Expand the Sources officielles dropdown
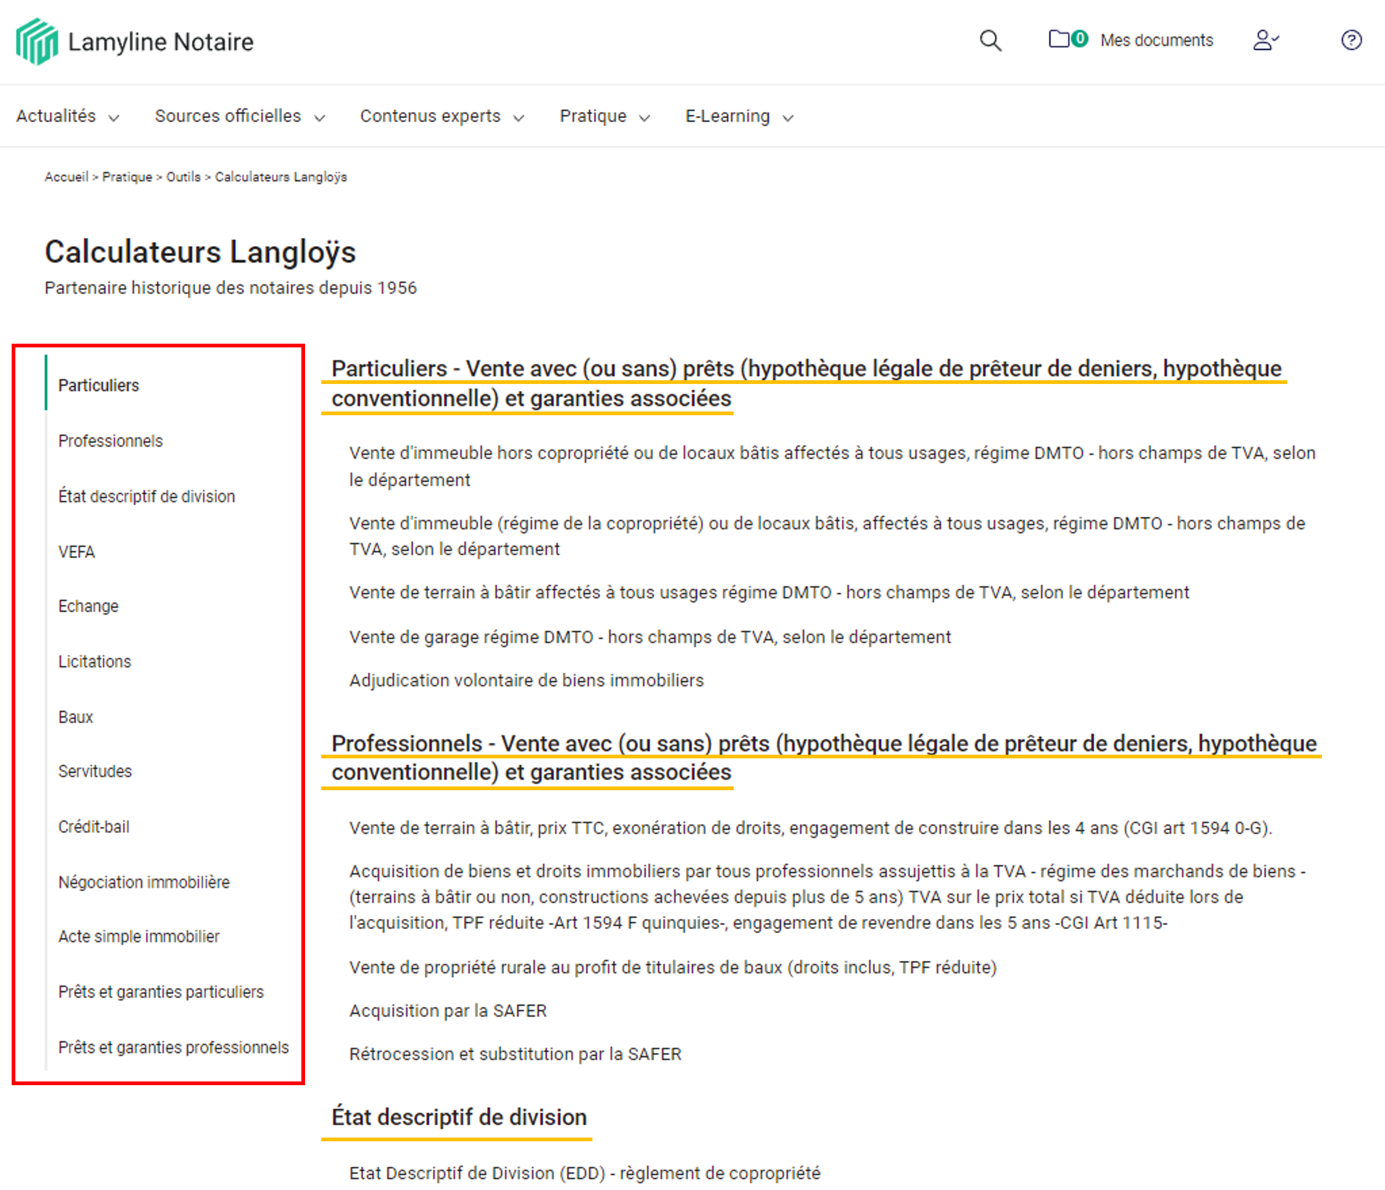Image resolution: width=1385 pixels, height=1190 pixels. pyautogui.click(x=239, y=117)
